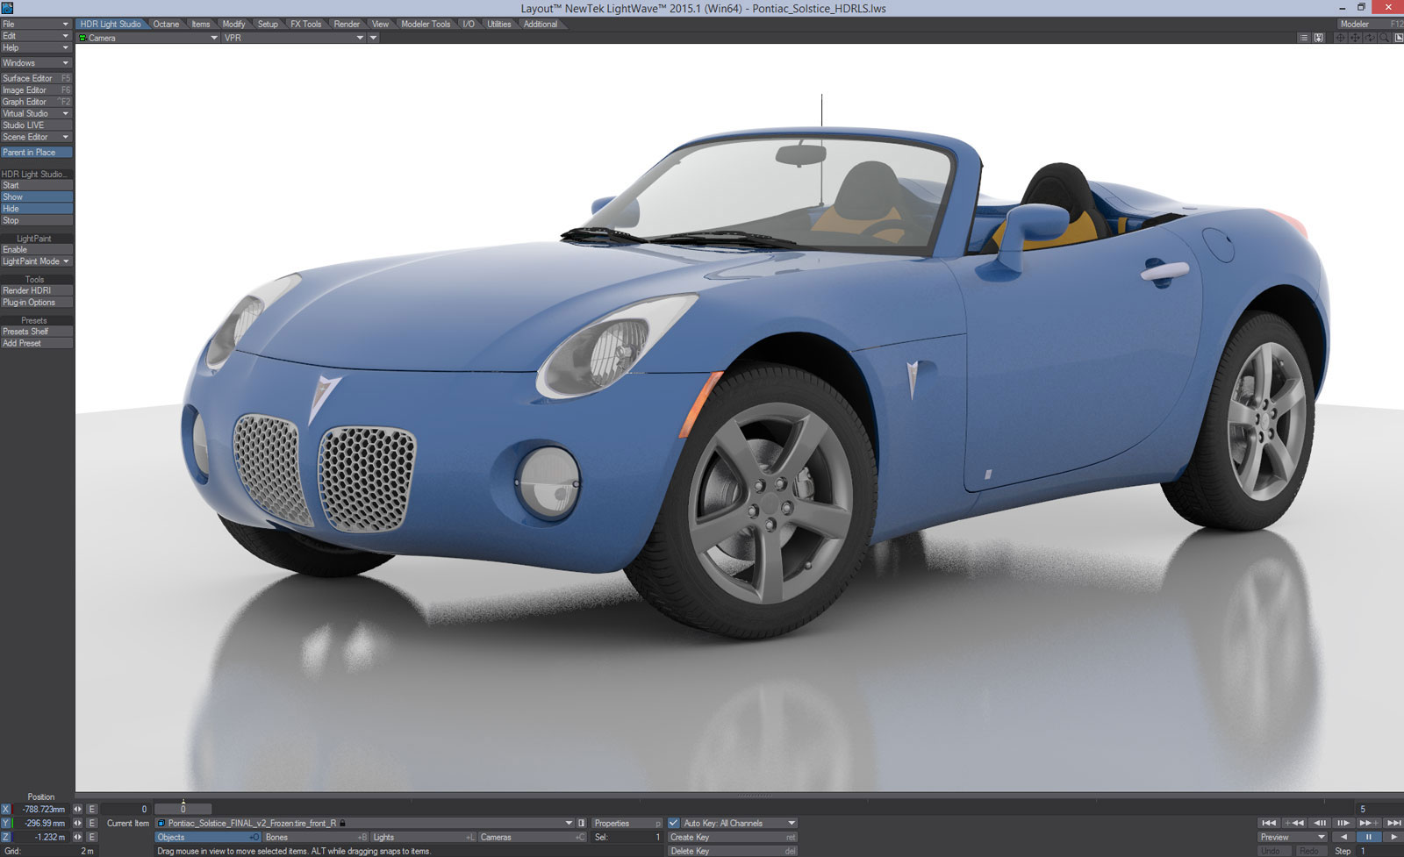Click the LightWave app icon in title bar

(x=7, y=8)
